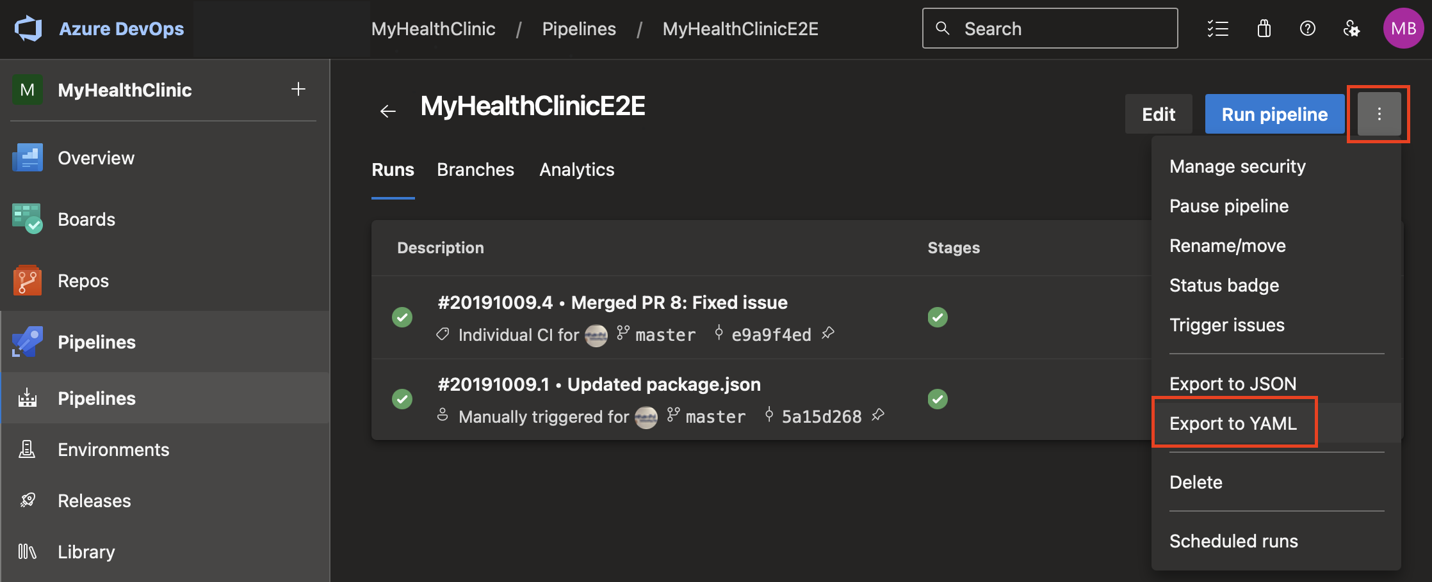Open the Azure DevOps home link
Viewport: 1432px width, 582px height.
coord(121,29)
